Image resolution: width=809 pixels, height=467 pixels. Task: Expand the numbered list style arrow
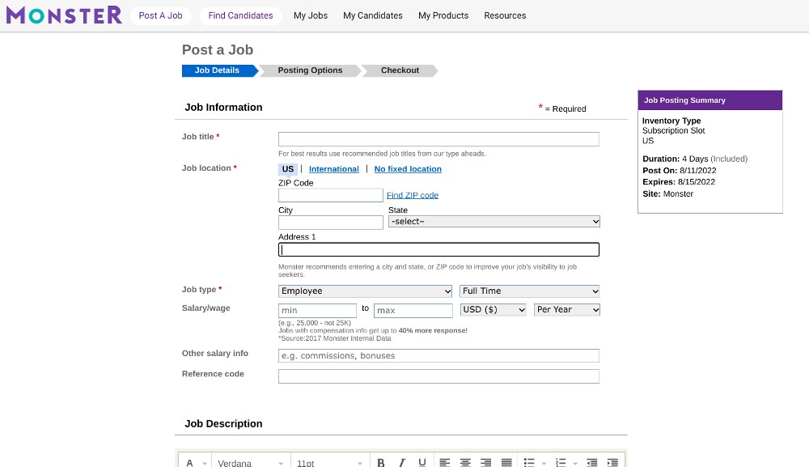pyautogui.click(x=575, y=463)
